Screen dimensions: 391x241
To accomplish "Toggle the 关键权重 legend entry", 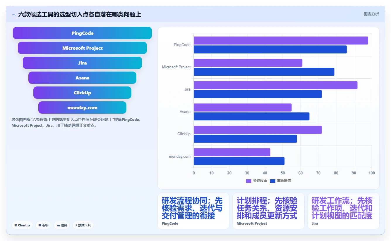I will [x=256, y=181].
